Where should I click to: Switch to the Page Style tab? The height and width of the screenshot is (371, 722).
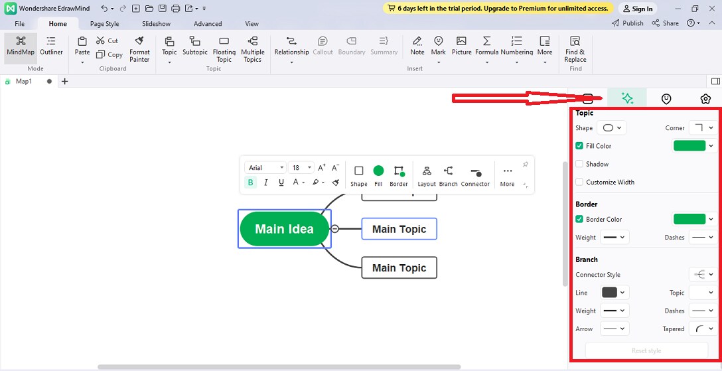105,23
